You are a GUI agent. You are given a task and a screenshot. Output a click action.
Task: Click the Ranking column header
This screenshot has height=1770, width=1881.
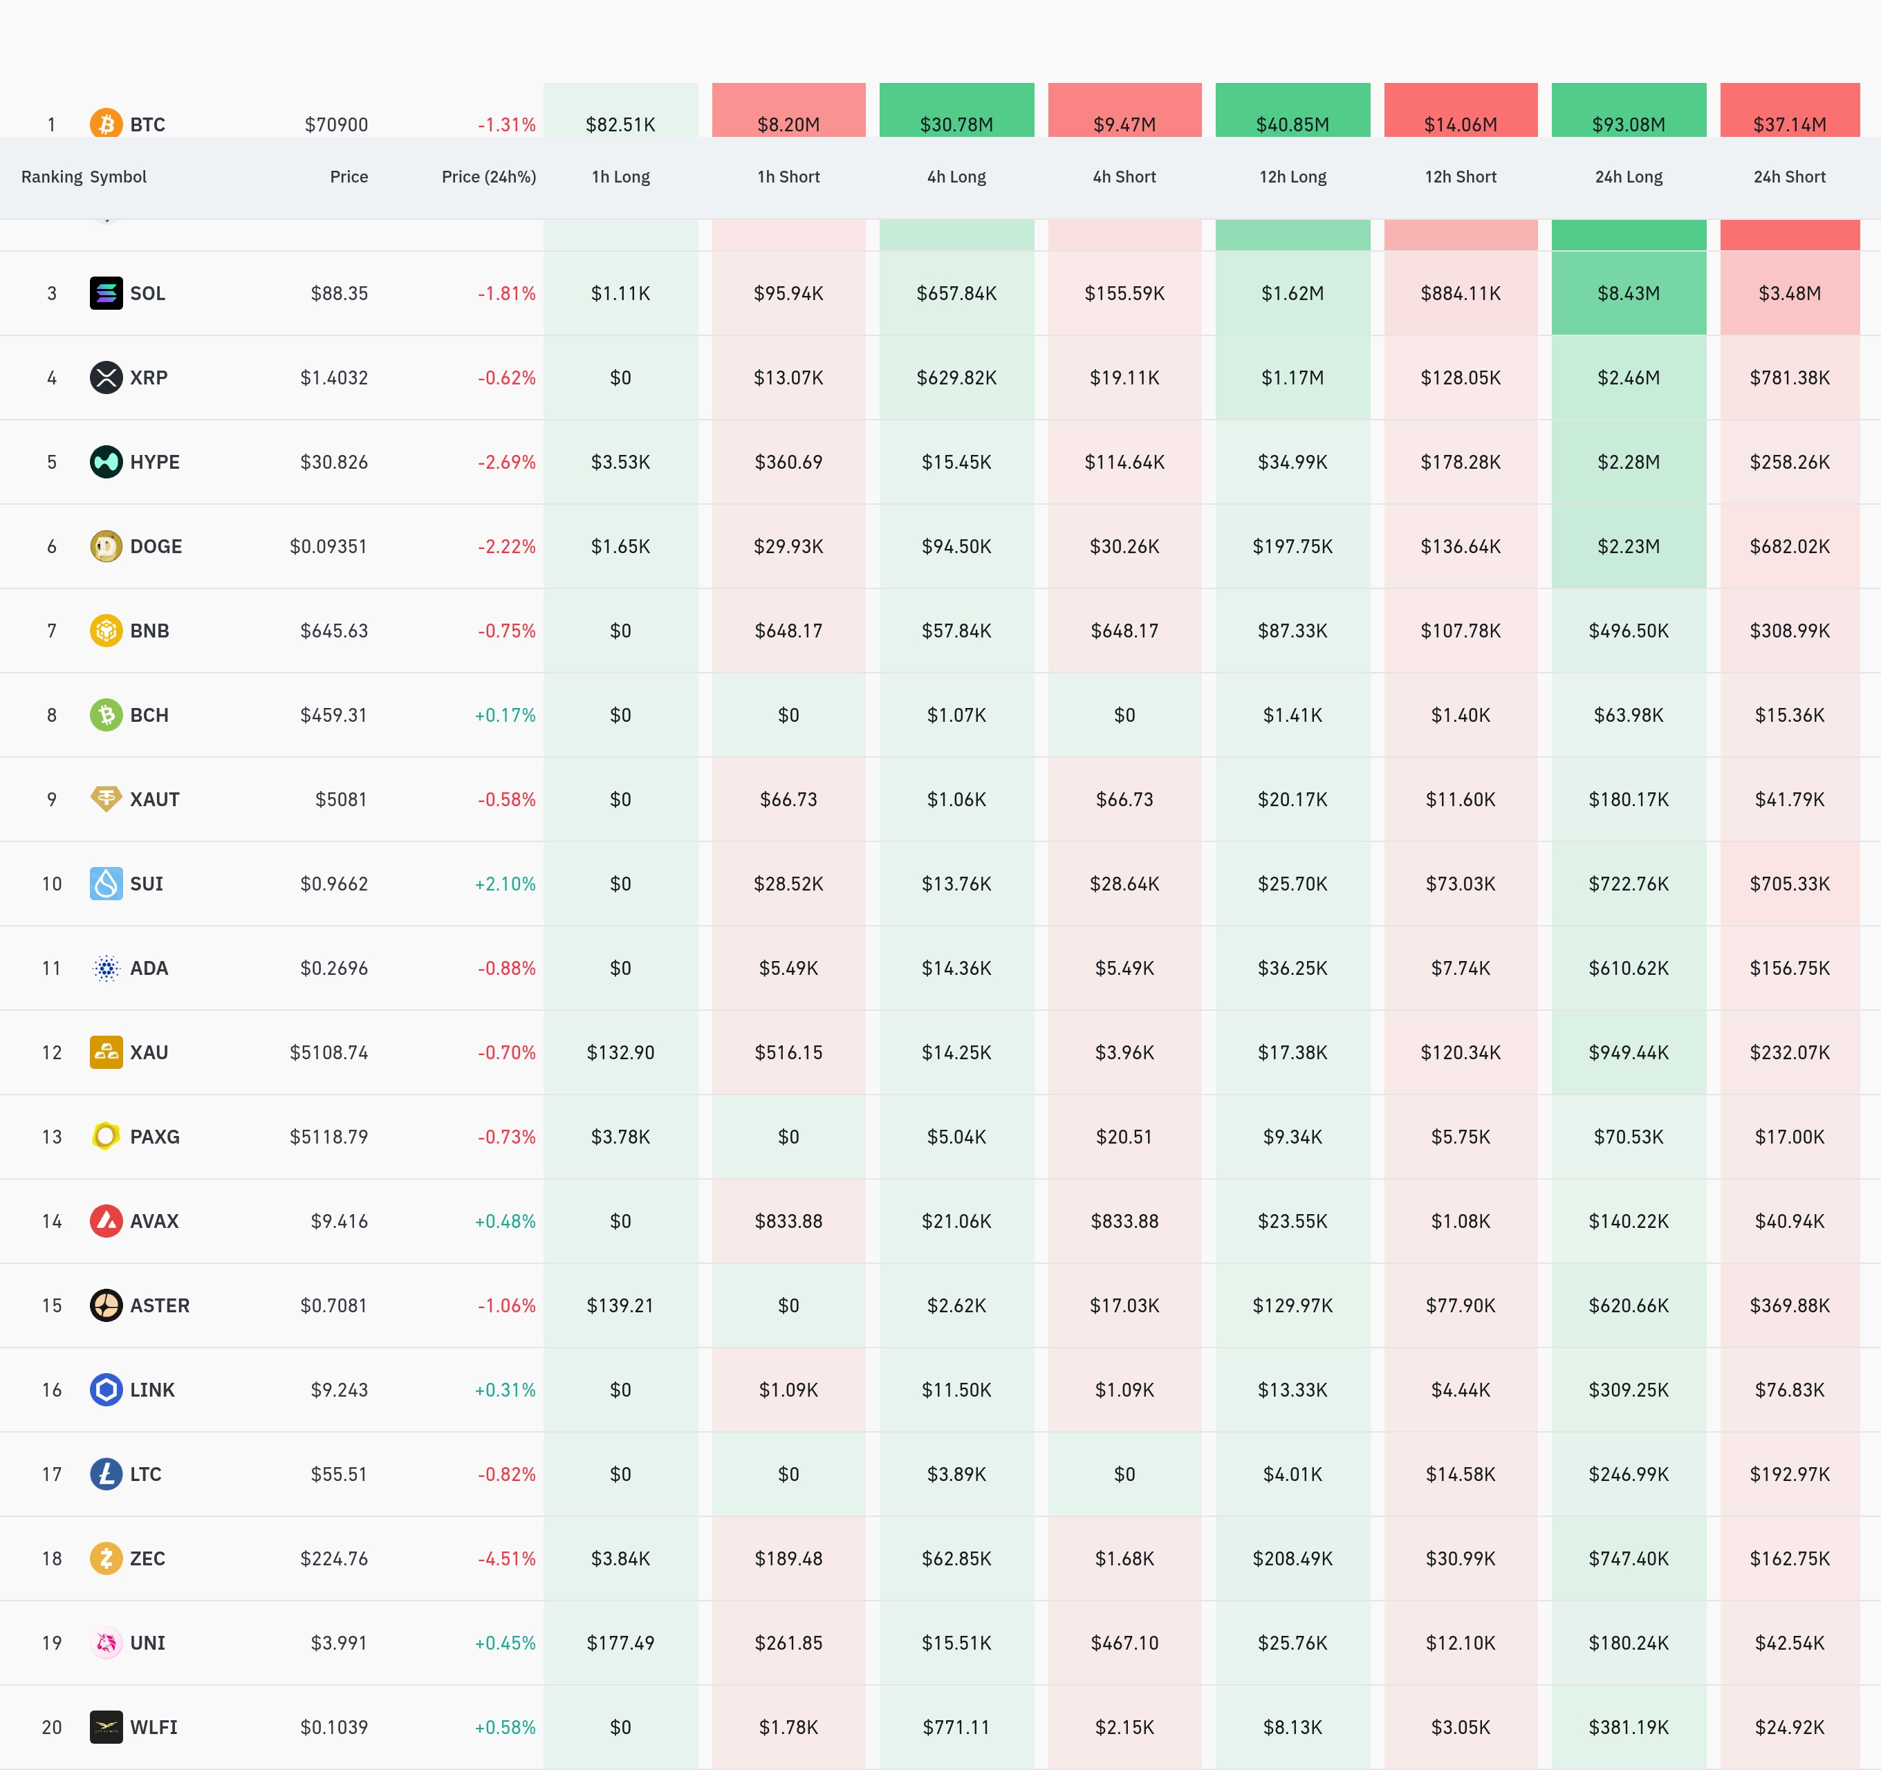[x=51, y=177]
